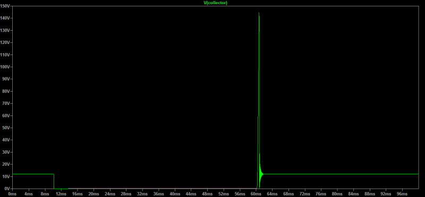Click the 110V vertical axis label

click(5, 55)
